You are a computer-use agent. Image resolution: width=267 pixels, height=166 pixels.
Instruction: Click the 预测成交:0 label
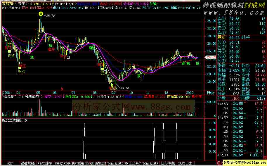click(34, 97)
